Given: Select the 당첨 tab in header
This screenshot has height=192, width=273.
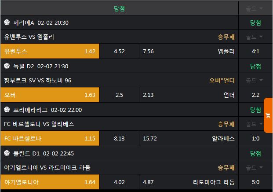Looking at the screenshot, I should 119,8.
